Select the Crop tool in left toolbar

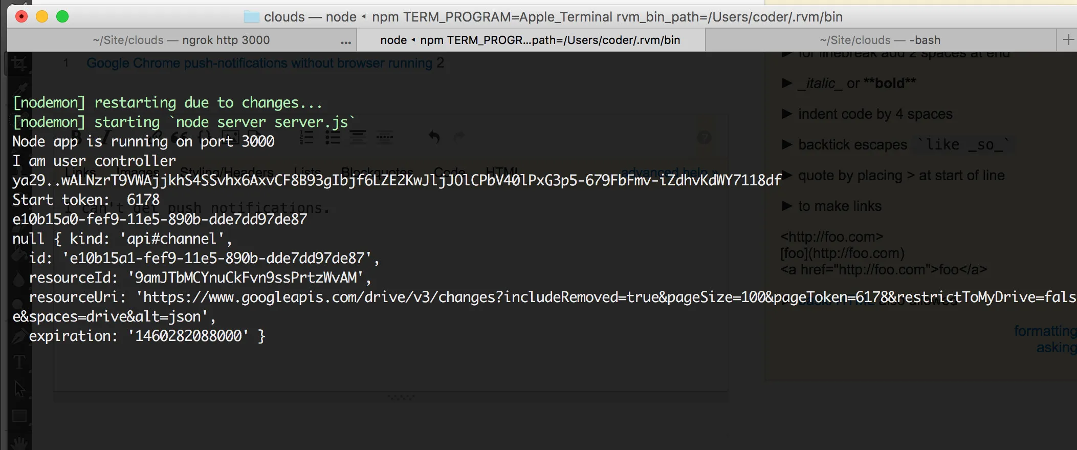(19, 63)
